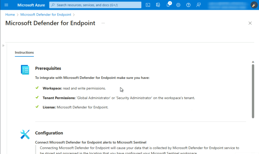This screenshot has width=259, height=154.
Task: Close the Defender for Endpoint pane
Action: click(x=250, y=23)
